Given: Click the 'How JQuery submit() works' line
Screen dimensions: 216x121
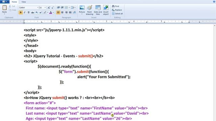Looking at the screenshot, I should pyautogui.click(x=69, y=98).
